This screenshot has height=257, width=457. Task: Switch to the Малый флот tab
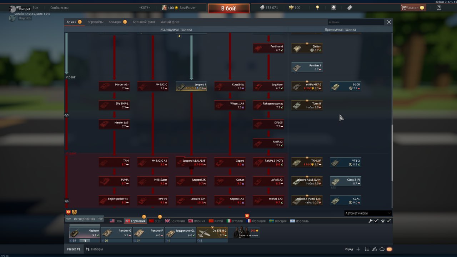point(170,22)
